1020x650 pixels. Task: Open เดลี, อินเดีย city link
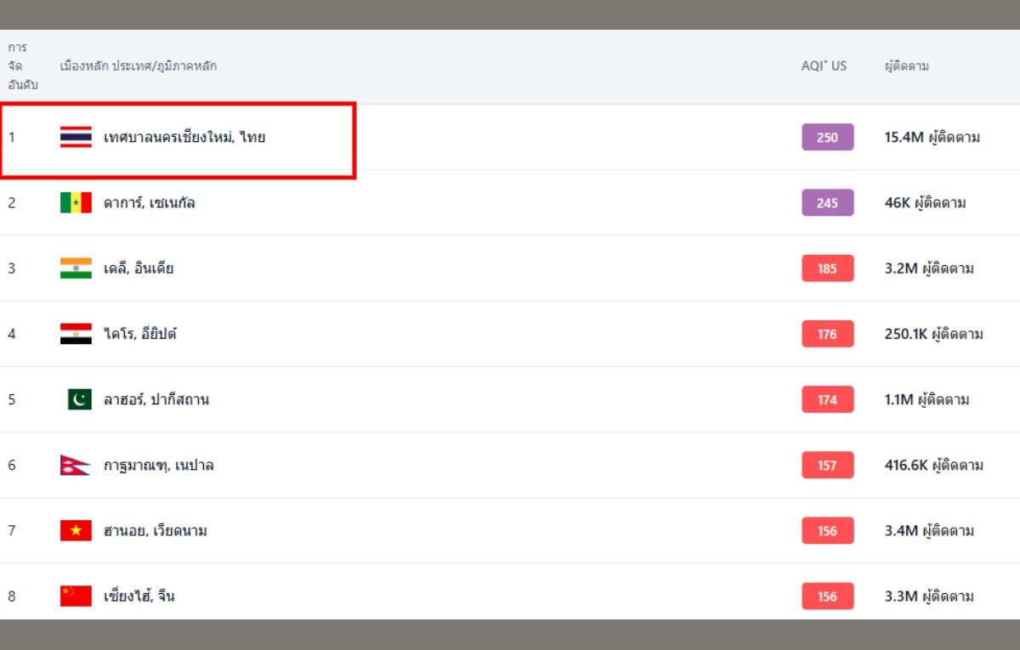tap(139, 268)
